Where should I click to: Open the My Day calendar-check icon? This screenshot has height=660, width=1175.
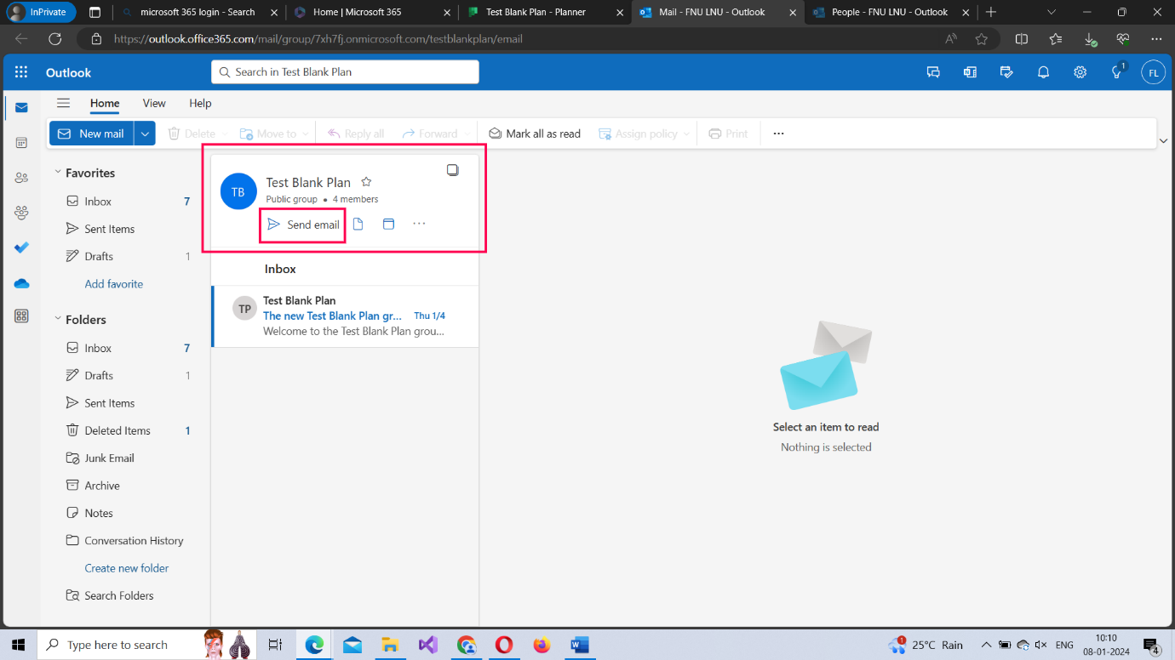tap(1006, 72)
